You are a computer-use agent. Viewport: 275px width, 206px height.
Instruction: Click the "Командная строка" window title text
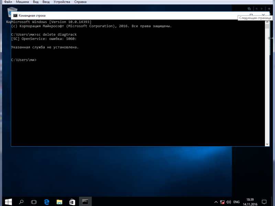coord(32,15)
